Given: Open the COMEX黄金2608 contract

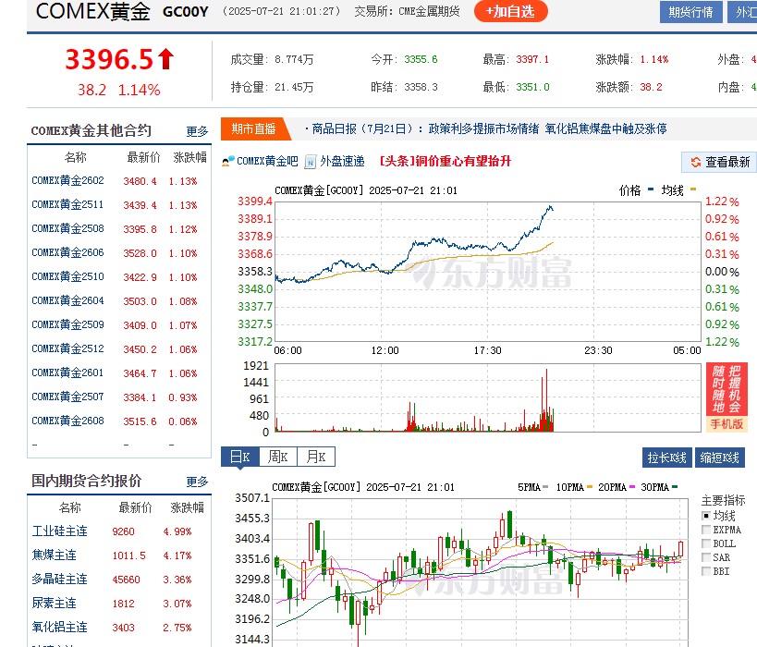Looking at the screenshot, I should pos(67,421).
